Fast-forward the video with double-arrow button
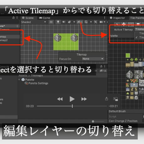This screenshot has width=144, height=144. click(x=84, y=99)
